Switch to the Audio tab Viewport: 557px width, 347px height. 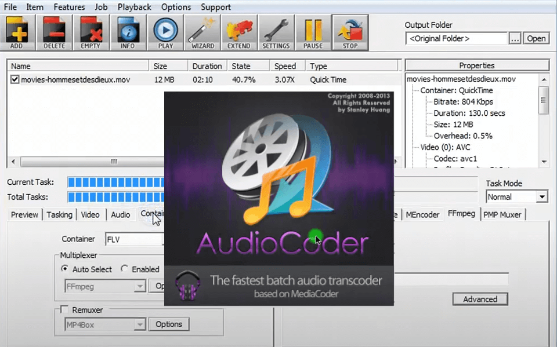coord(121,215)
